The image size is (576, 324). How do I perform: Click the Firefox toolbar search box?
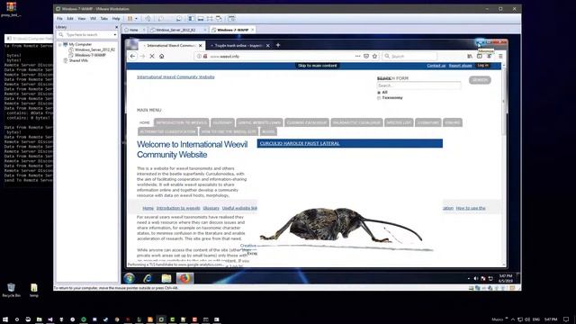pyautogui.click(x=410, y=56)
